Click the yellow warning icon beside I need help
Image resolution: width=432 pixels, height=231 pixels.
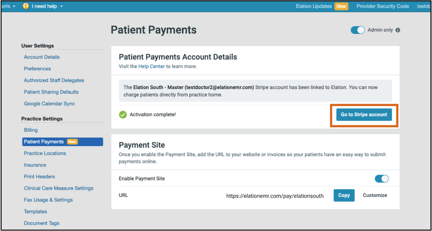tap(25, 6)
